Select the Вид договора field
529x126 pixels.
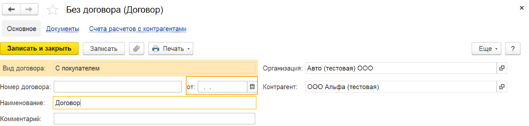click(154, 68)
